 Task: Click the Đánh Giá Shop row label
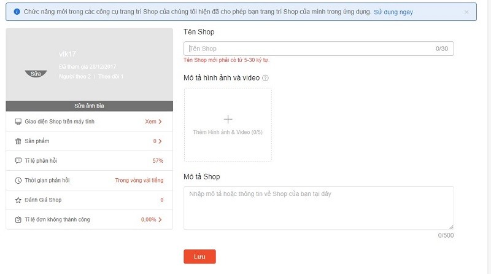coord(43,200)
